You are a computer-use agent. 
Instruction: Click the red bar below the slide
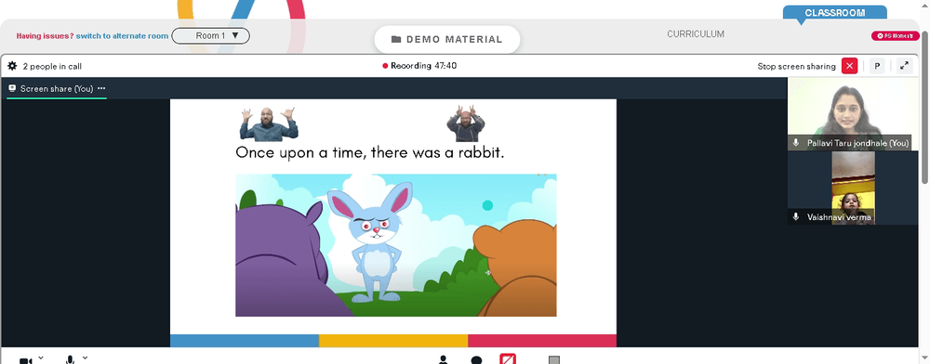(542, 341)
